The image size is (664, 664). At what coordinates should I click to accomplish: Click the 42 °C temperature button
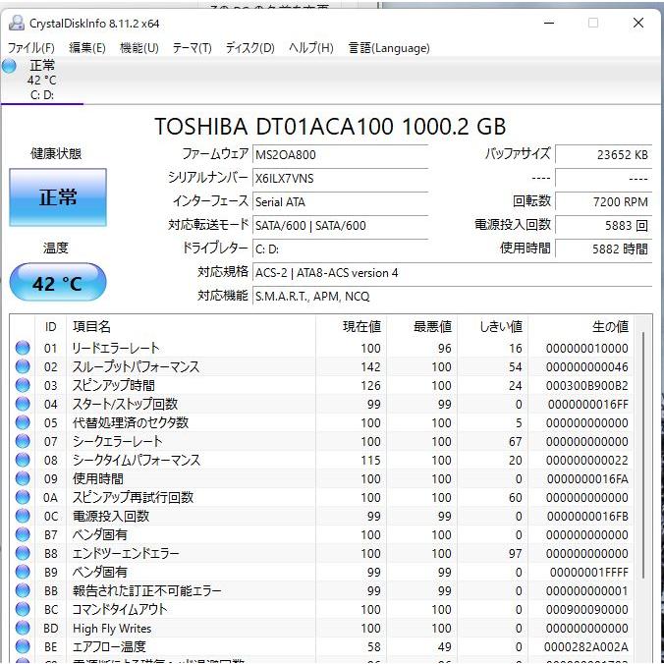tap(58, 283)
